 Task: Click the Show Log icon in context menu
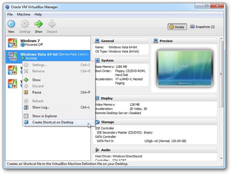point(26,107)
